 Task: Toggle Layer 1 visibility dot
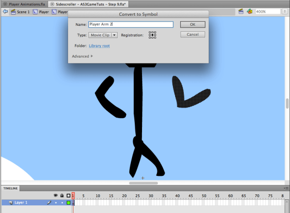[56, 203]
